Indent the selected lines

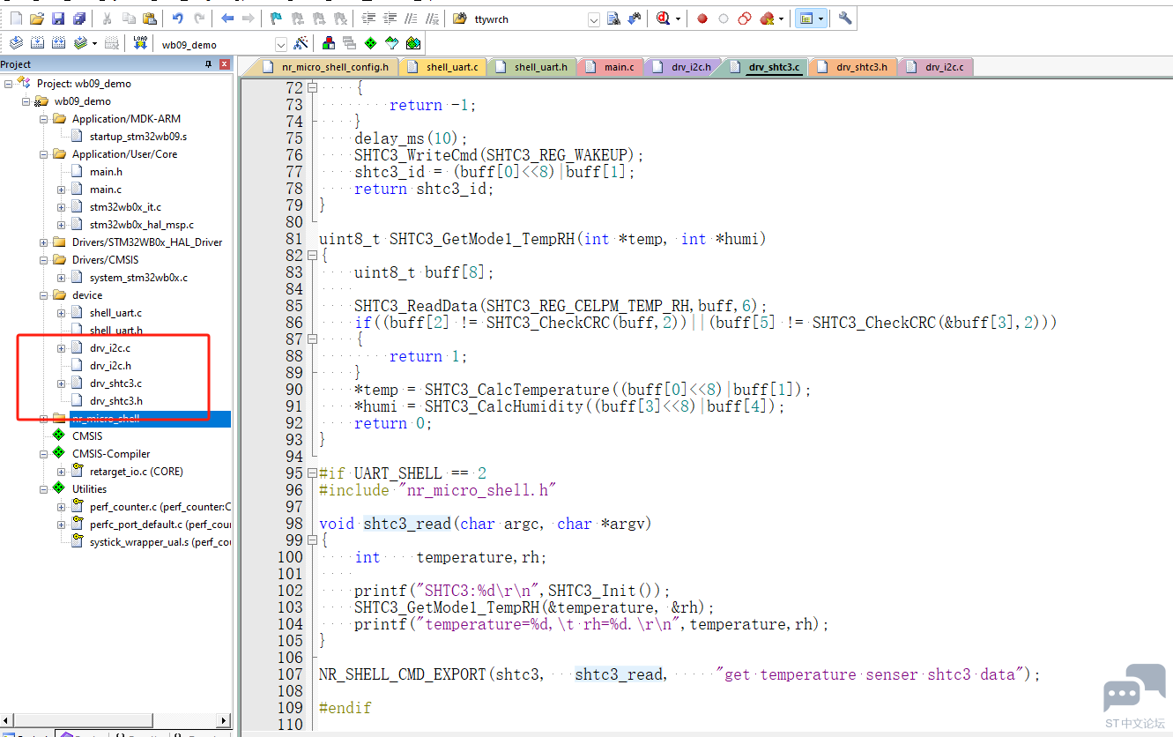368,19
